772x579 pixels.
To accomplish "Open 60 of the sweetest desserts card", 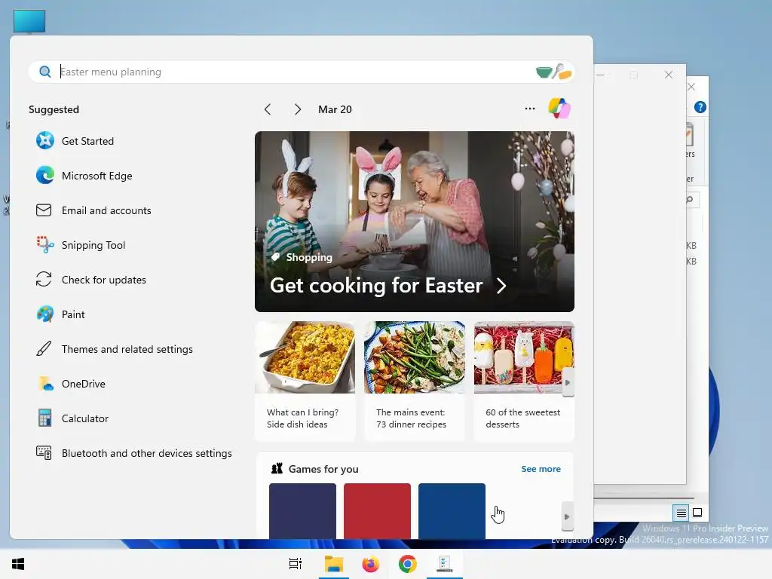I will 524,381.
